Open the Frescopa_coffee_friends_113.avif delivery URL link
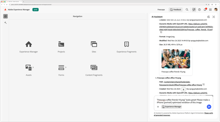220x122 pixels. [x=186, y=27]
